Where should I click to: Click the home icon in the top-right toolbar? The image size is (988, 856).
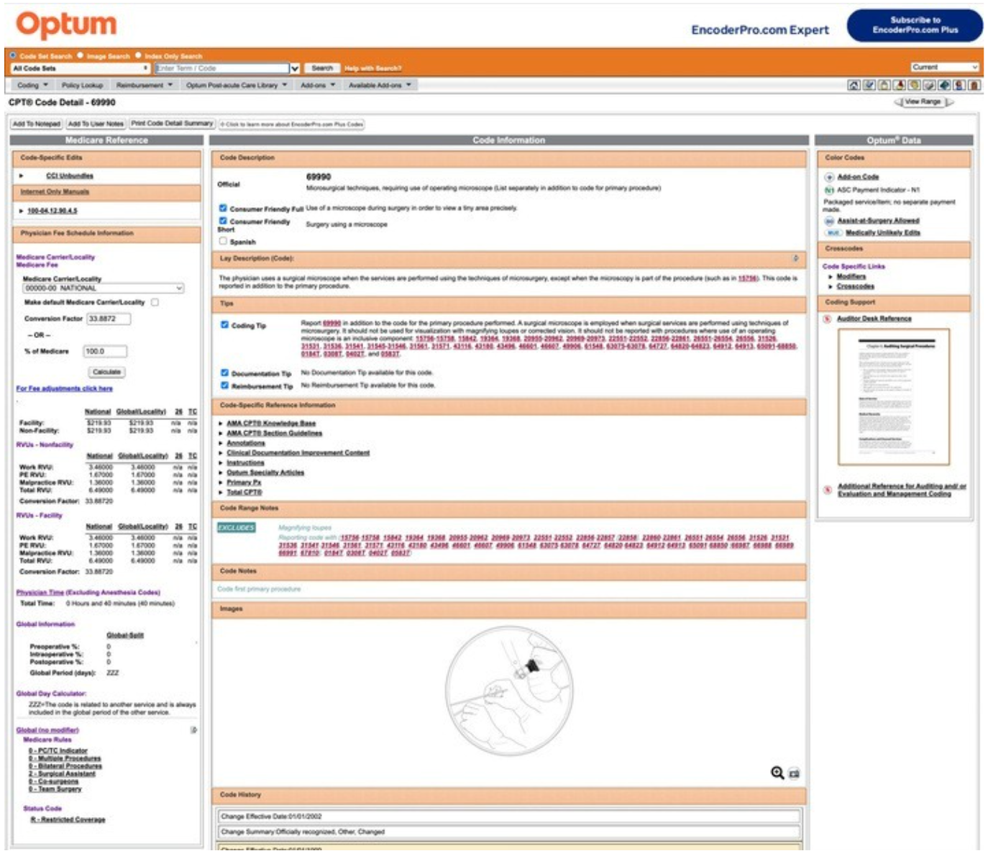[854, 85]
